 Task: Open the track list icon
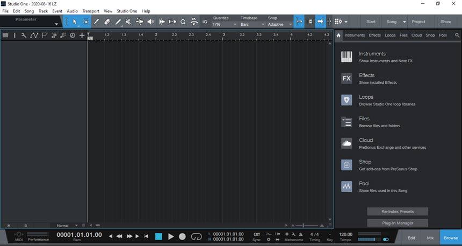click(5, 35)
